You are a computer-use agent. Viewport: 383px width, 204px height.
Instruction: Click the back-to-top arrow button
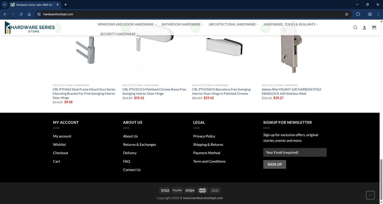(370, 195)
